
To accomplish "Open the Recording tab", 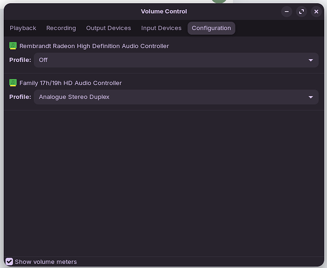I will click(x=61, y=28).
